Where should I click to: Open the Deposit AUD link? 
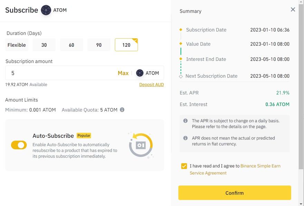tap(151, 85)
